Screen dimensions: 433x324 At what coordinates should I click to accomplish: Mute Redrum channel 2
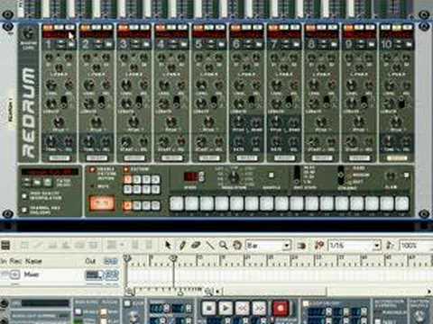click(x=85, y=27)
